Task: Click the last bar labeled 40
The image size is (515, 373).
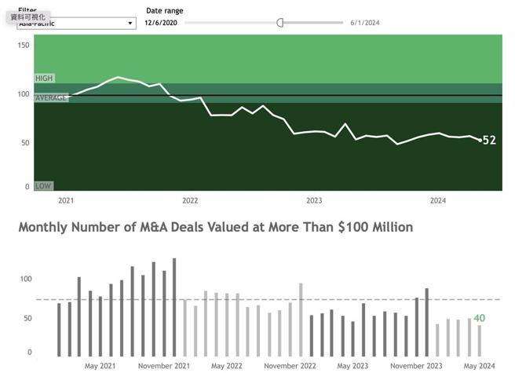Action: click(479, 341)
